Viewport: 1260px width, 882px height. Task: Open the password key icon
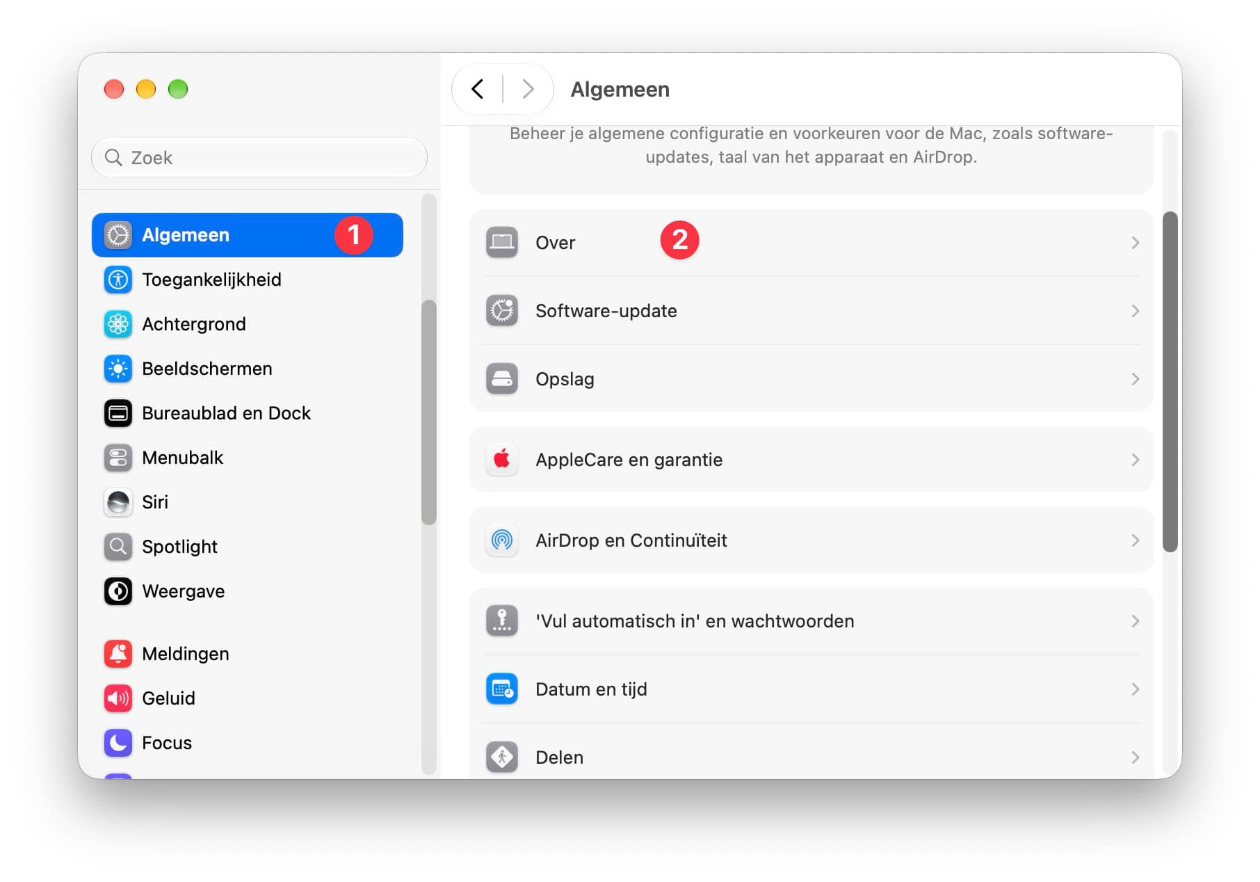502,621
